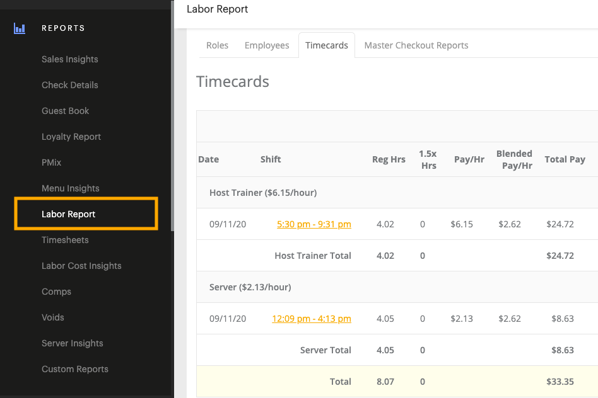Screen dimensions: 598x398
Task: Open Timesheets from the sidebar
Action: pyautogui.click(x=66, y=240)
